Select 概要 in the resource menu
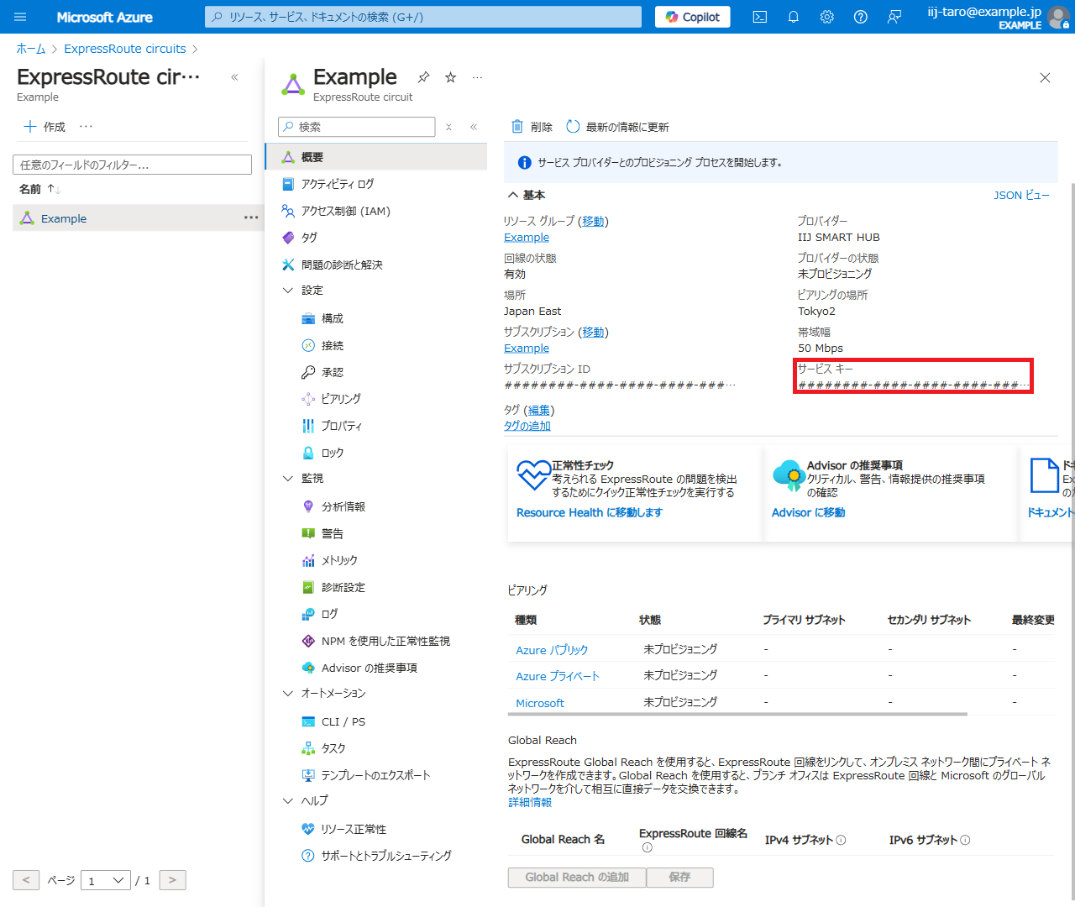This screenshot has width=1075, height=907. pyautogui.click(x=376, y=157)
